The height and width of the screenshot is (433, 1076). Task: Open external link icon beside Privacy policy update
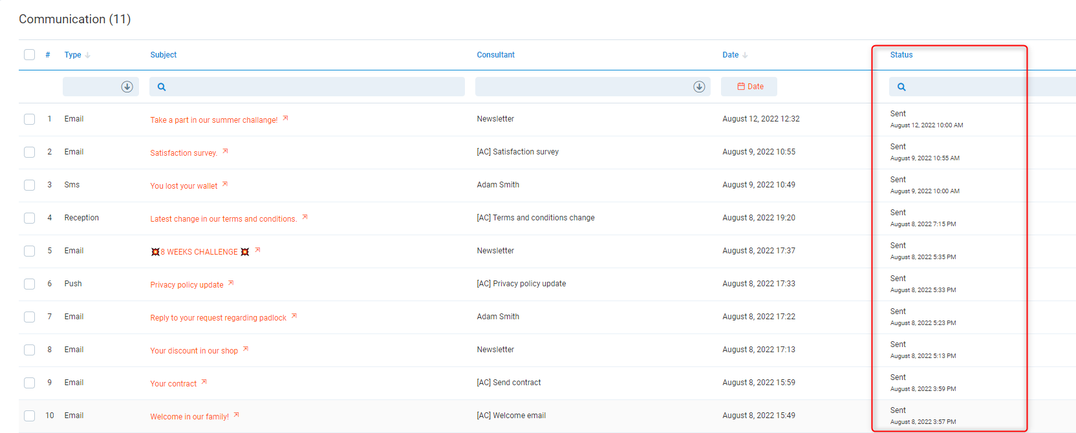point(231,283)
